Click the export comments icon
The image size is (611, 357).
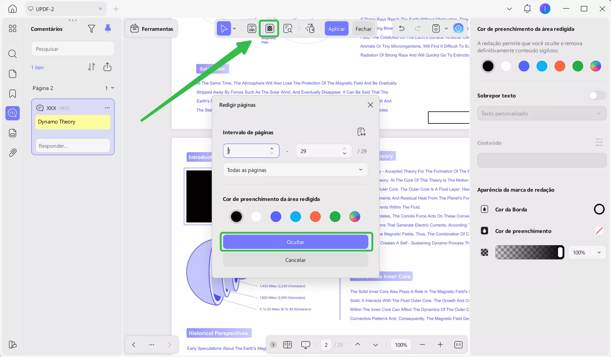(x=107, y=67)
